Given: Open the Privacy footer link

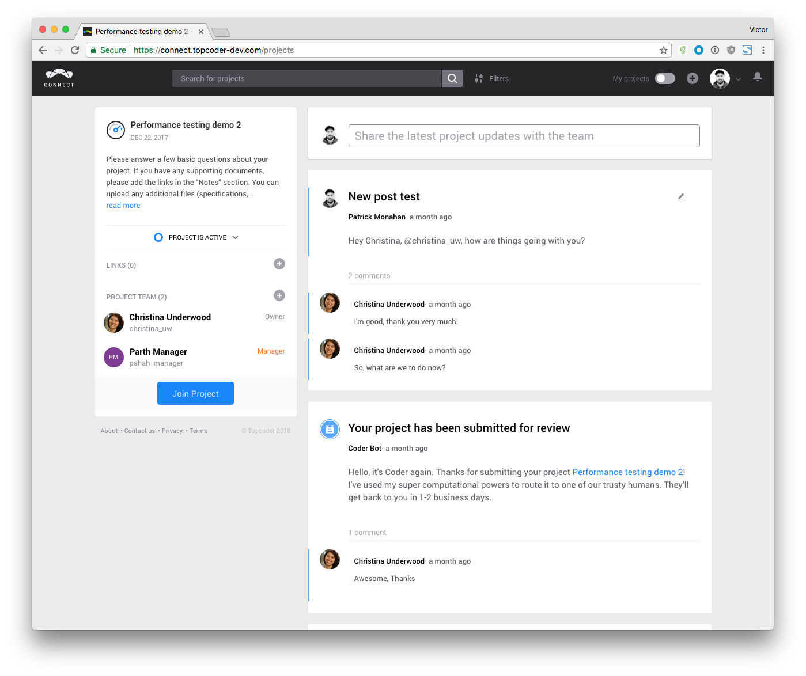Looking at the screenshot, I should pyautogui.click(x=172, y=431).
